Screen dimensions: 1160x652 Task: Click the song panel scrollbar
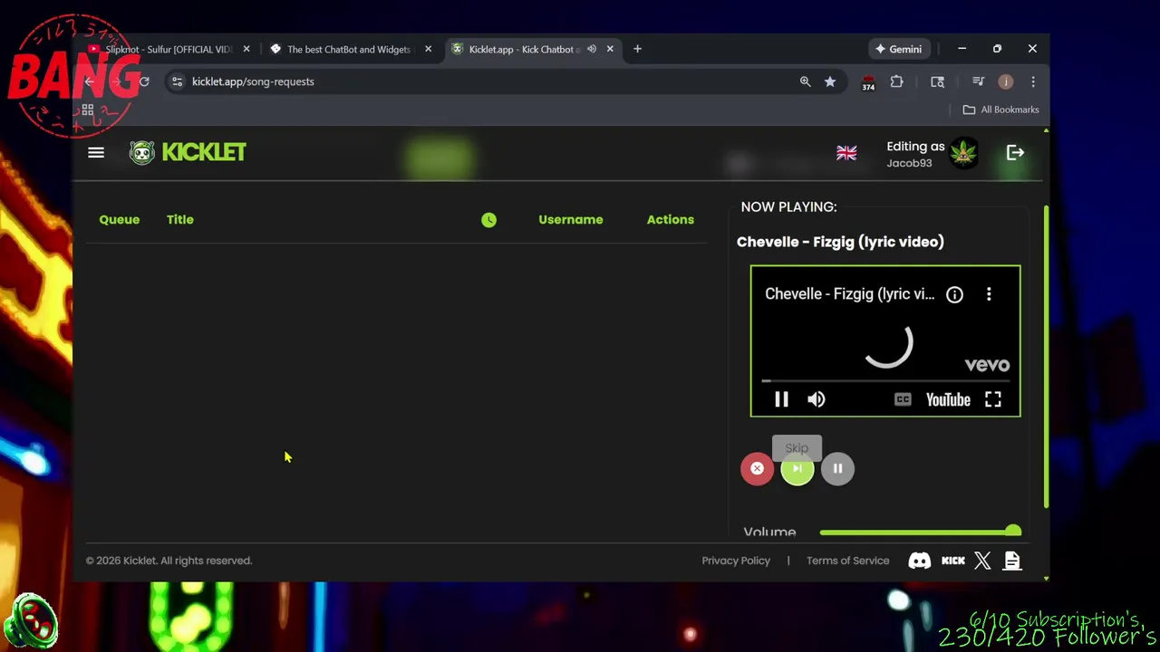(x=1045, y=358)
